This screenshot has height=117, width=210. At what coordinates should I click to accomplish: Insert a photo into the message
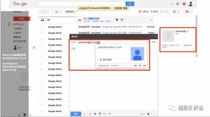pyautogui.click(x=100, y=114)
